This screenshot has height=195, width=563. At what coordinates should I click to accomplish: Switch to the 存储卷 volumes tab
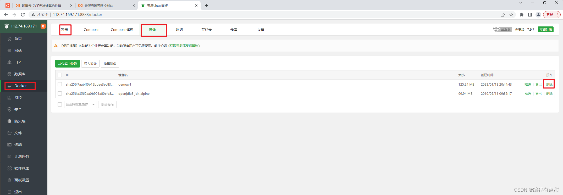coord(207,30)
